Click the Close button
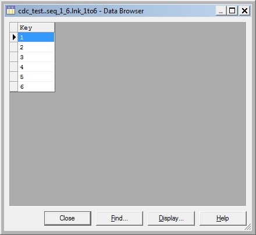The height and width of the screenshot is (235, 256). 67,218
